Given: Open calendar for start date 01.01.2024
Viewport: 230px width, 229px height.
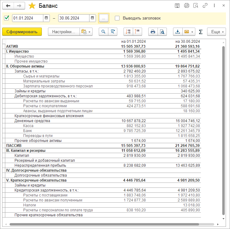Looking at the screenshot, I should [x=46, y=18].
